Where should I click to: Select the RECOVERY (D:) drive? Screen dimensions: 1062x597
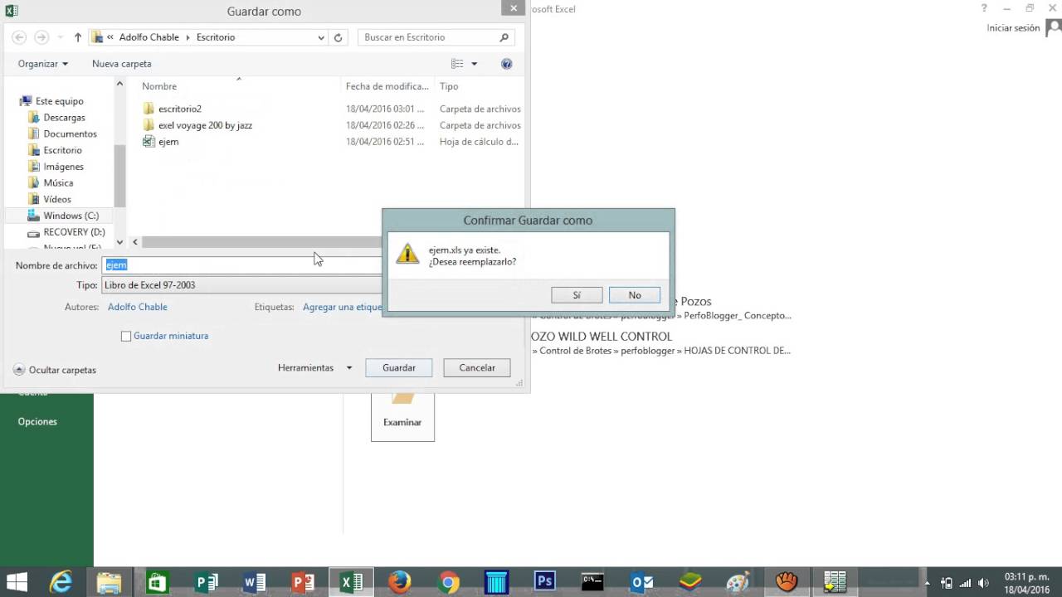pos(75,232)
